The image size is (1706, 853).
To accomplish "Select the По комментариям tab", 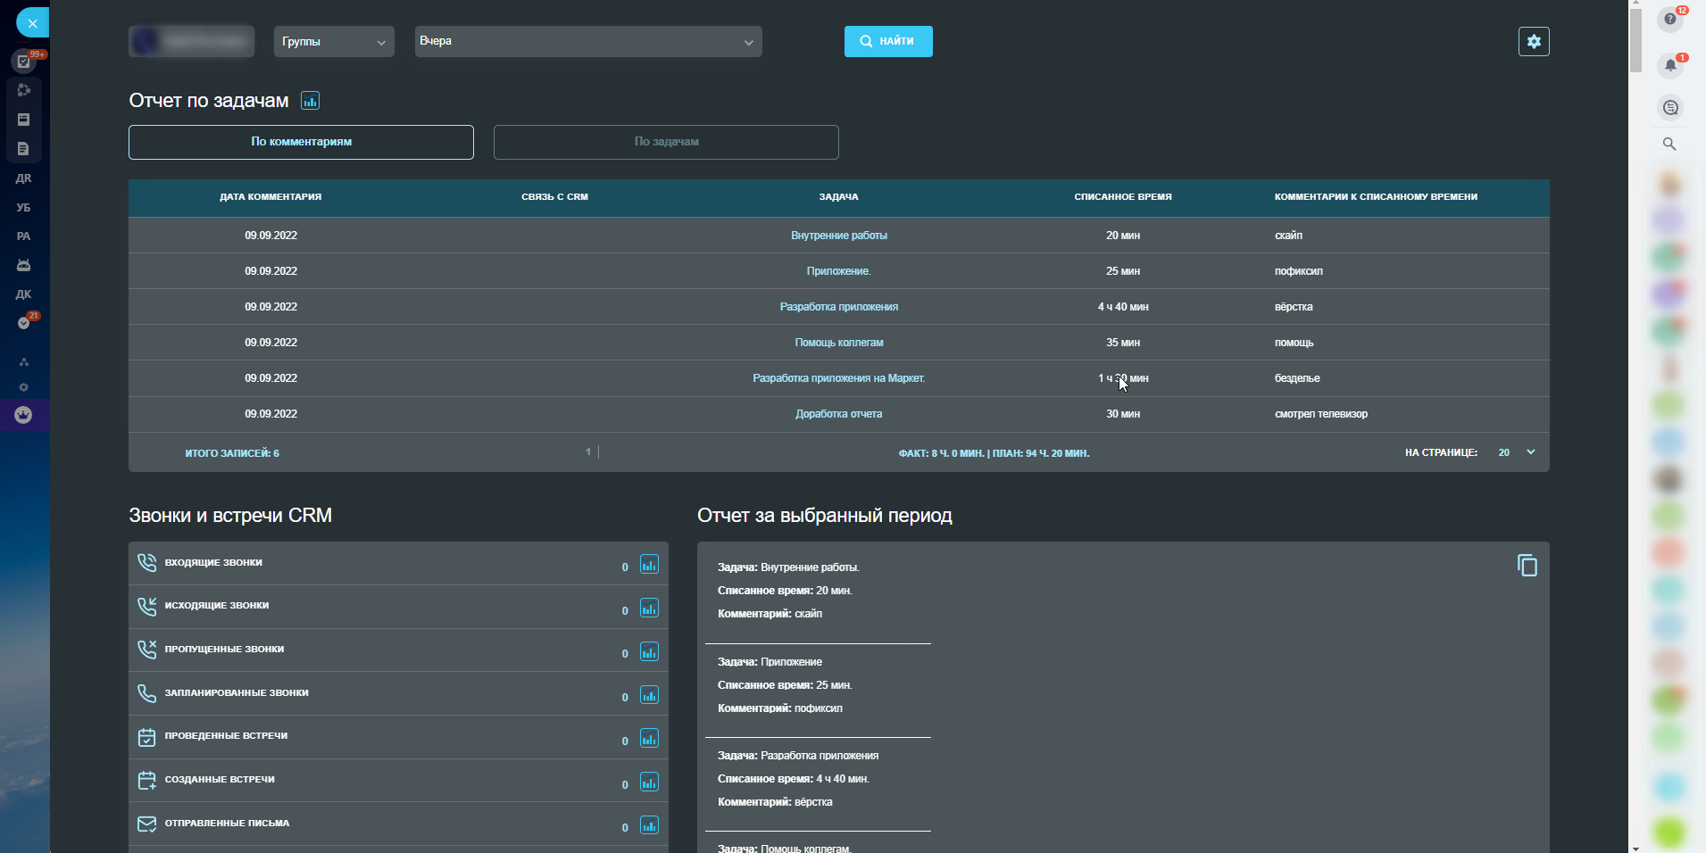I will point(301,142).
